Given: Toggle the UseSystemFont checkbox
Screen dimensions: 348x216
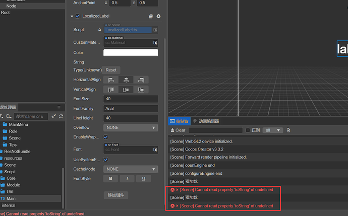Looking at the screenshot, I should pos(105,160).
